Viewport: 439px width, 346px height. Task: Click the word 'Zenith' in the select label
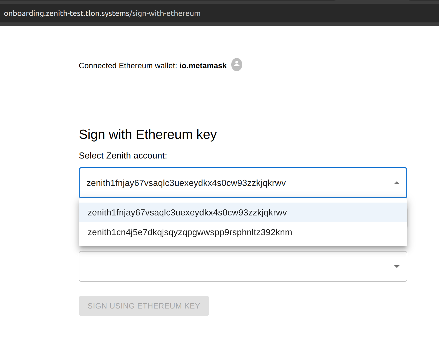(x=118, y=155)
